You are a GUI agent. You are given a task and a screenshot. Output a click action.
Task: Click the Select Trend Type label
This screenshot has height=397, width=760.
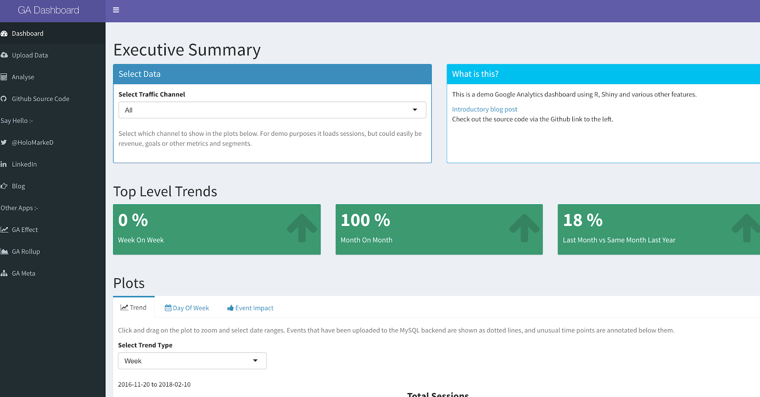pos(145,345)
